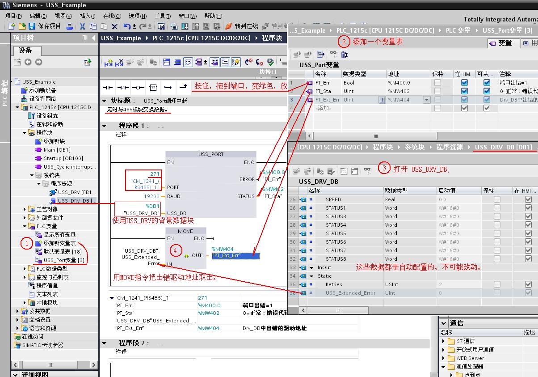The width and height of the screenshot is (538, 377).
Task: Expand the 详细视图 panel
Action: (16, 374)
